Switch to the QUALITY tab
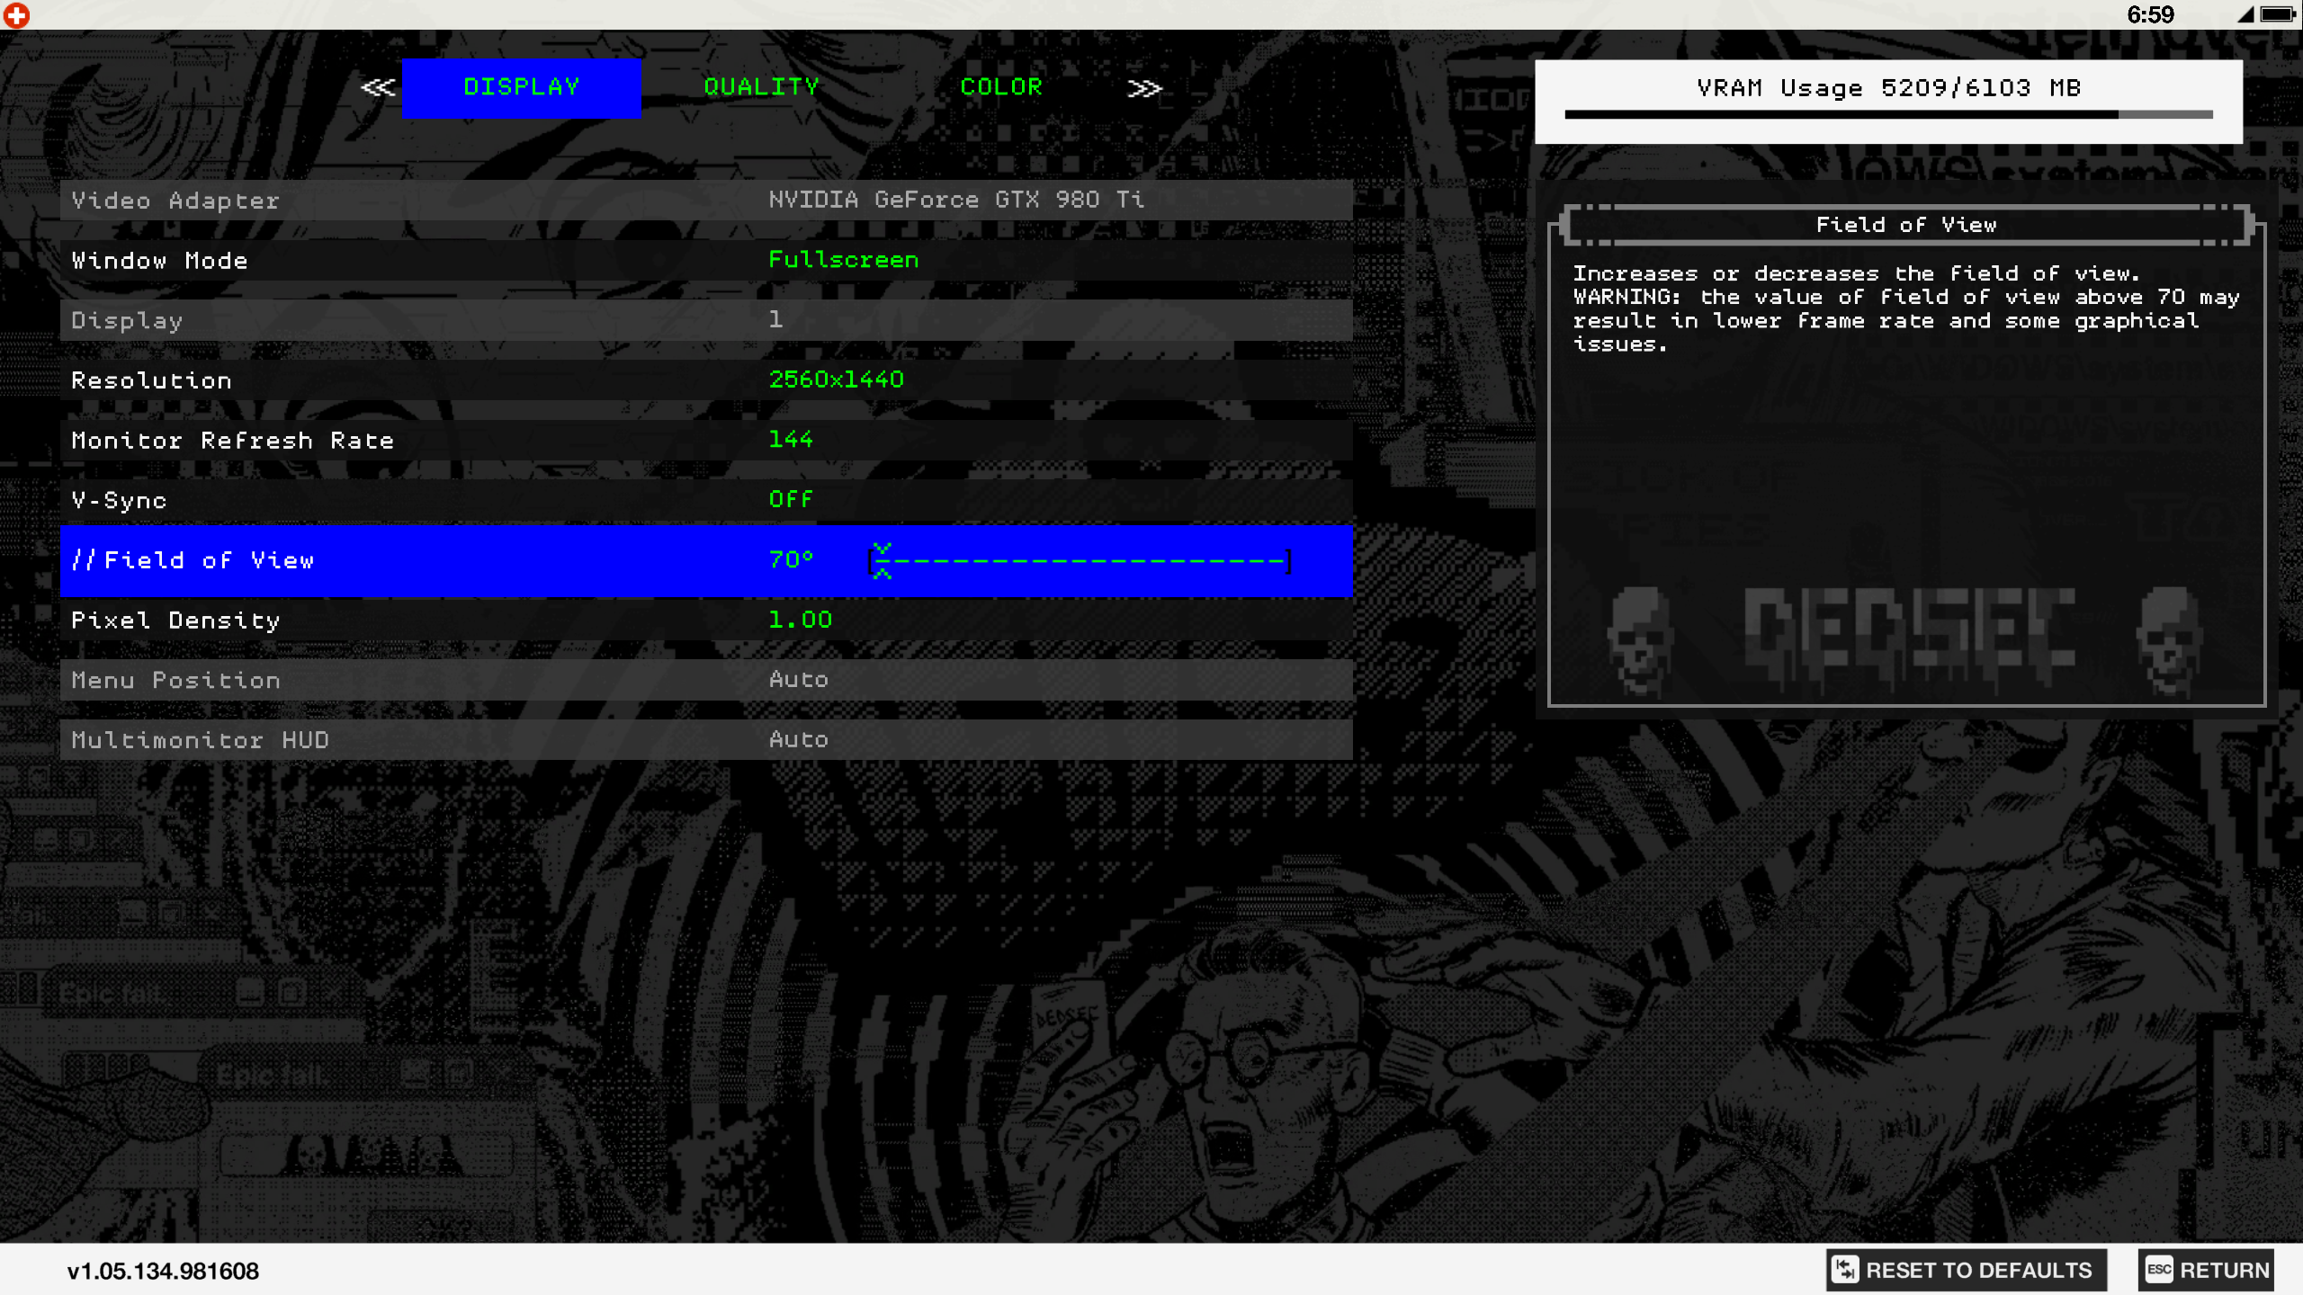Viewport: 2303px width, 1295px height. (x=761, y=86)
